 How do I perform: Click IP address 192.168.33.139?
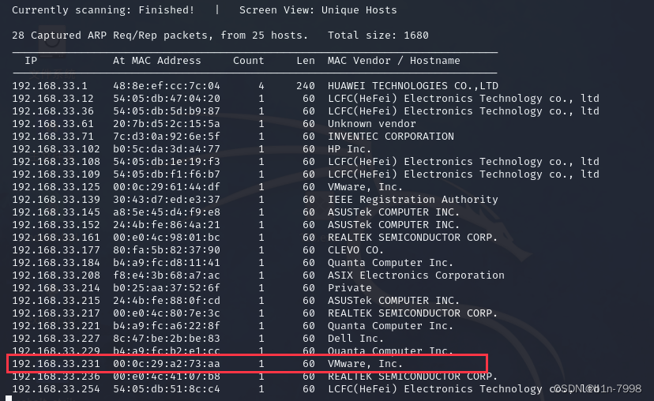(56, 199)
